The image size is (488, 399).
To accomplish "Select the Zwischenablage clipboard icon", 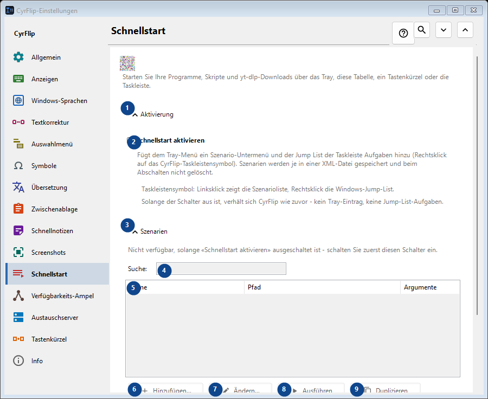I will [18, 209].
